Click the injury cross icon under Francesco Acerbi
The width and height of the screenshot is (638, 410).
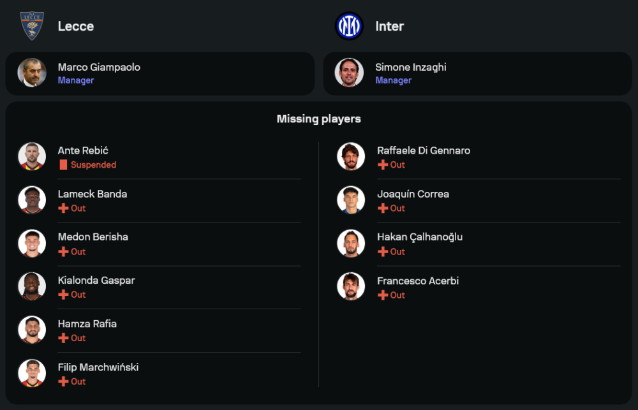click(383, 295)
